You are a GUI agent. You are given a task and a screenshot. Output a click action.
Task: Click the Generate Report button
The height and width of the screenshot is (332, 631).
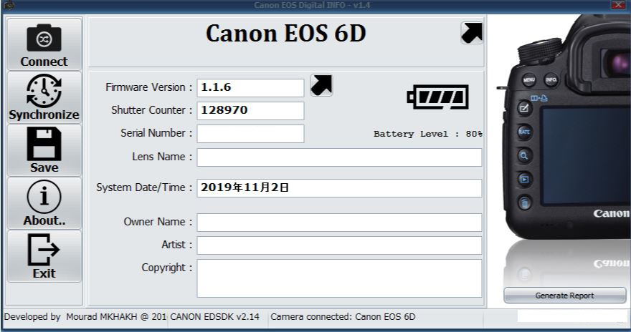click(x=564, y=296)
